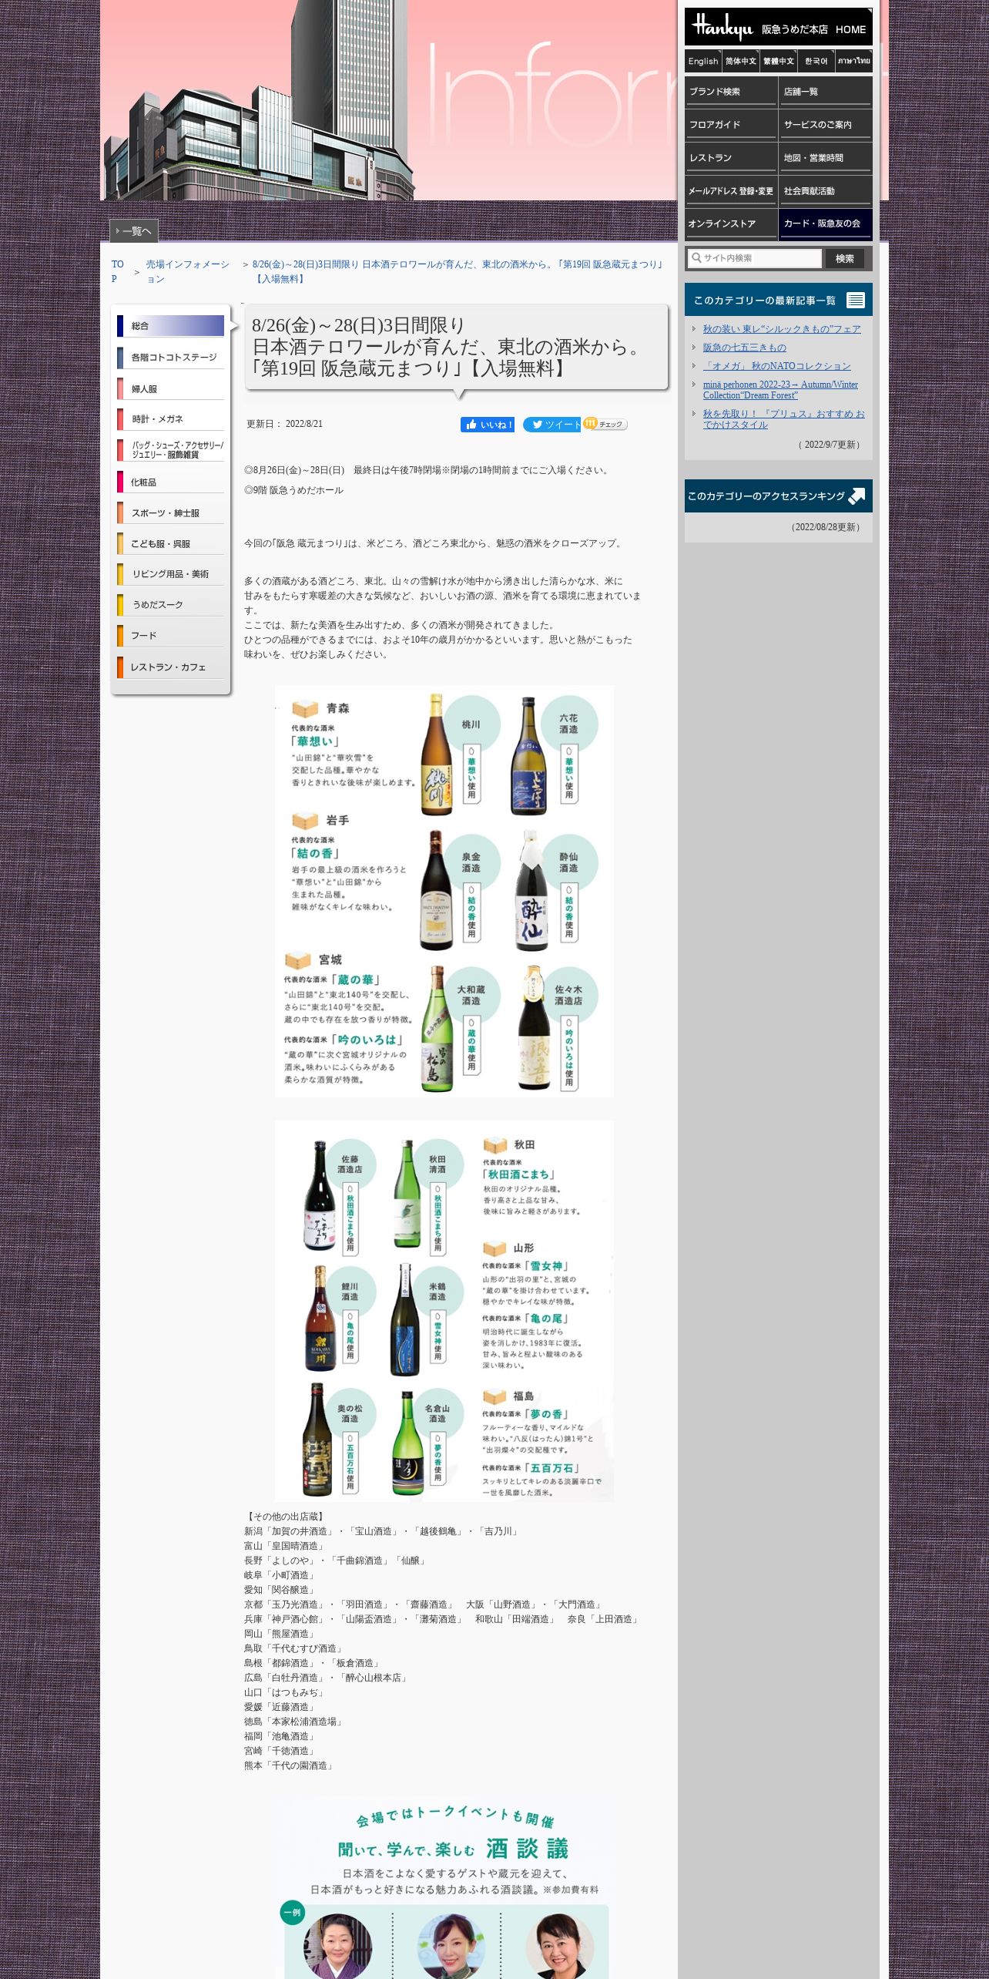This screenshot has height=1979, width=989.
Task: Click the mixi チェック button
Action: 605,424
